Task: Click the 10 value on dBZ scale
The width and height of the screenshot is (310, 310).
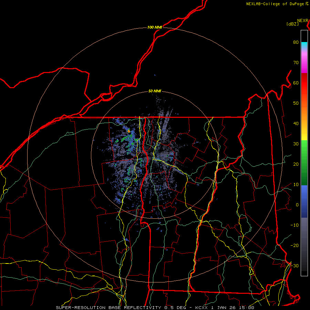Action: pos(296,185)
